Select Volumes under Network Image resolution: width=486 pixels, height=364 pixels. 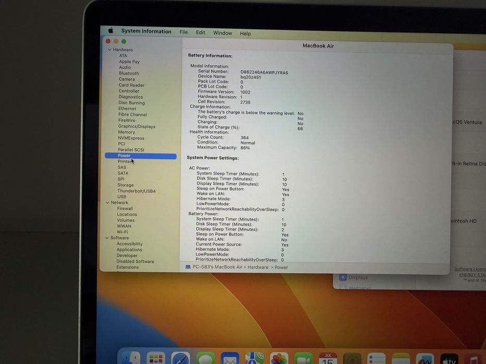tap(126, 220)
